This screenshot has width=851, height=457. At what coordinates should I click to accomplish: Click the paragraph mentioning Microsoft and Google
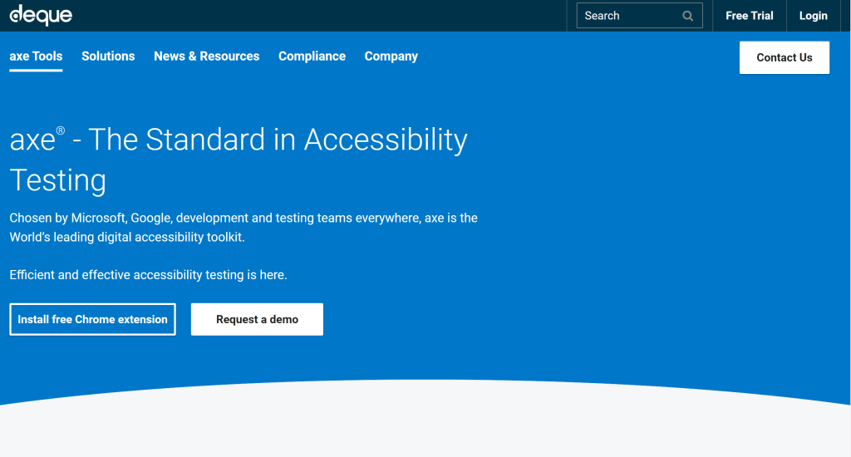click(243, 228)
